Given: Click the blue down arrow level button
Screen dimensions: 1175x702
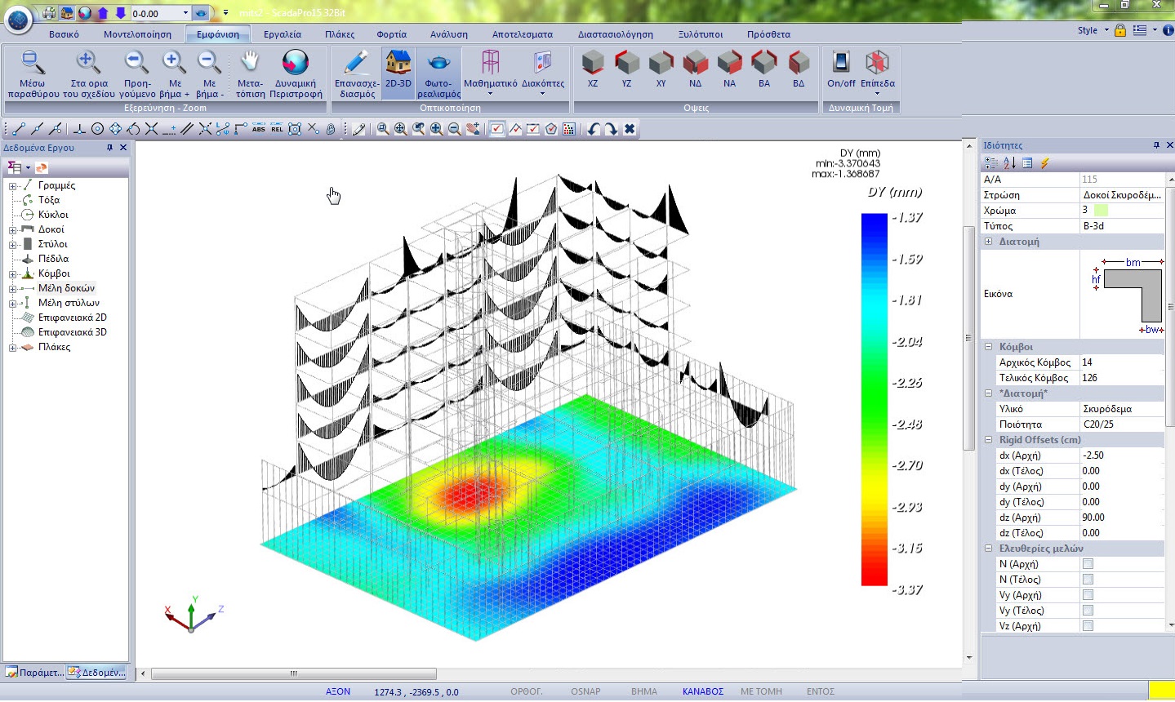Looking at the screenshot, I should tap(121, 13).
